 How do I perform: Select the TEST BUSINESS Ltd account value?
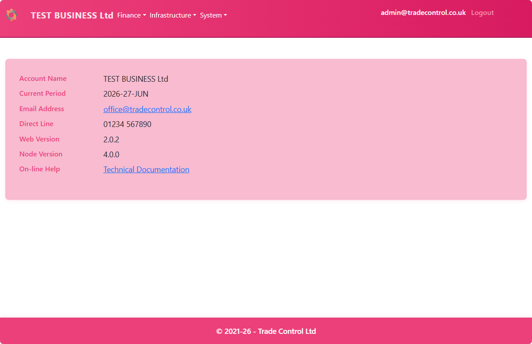(136, 79)
